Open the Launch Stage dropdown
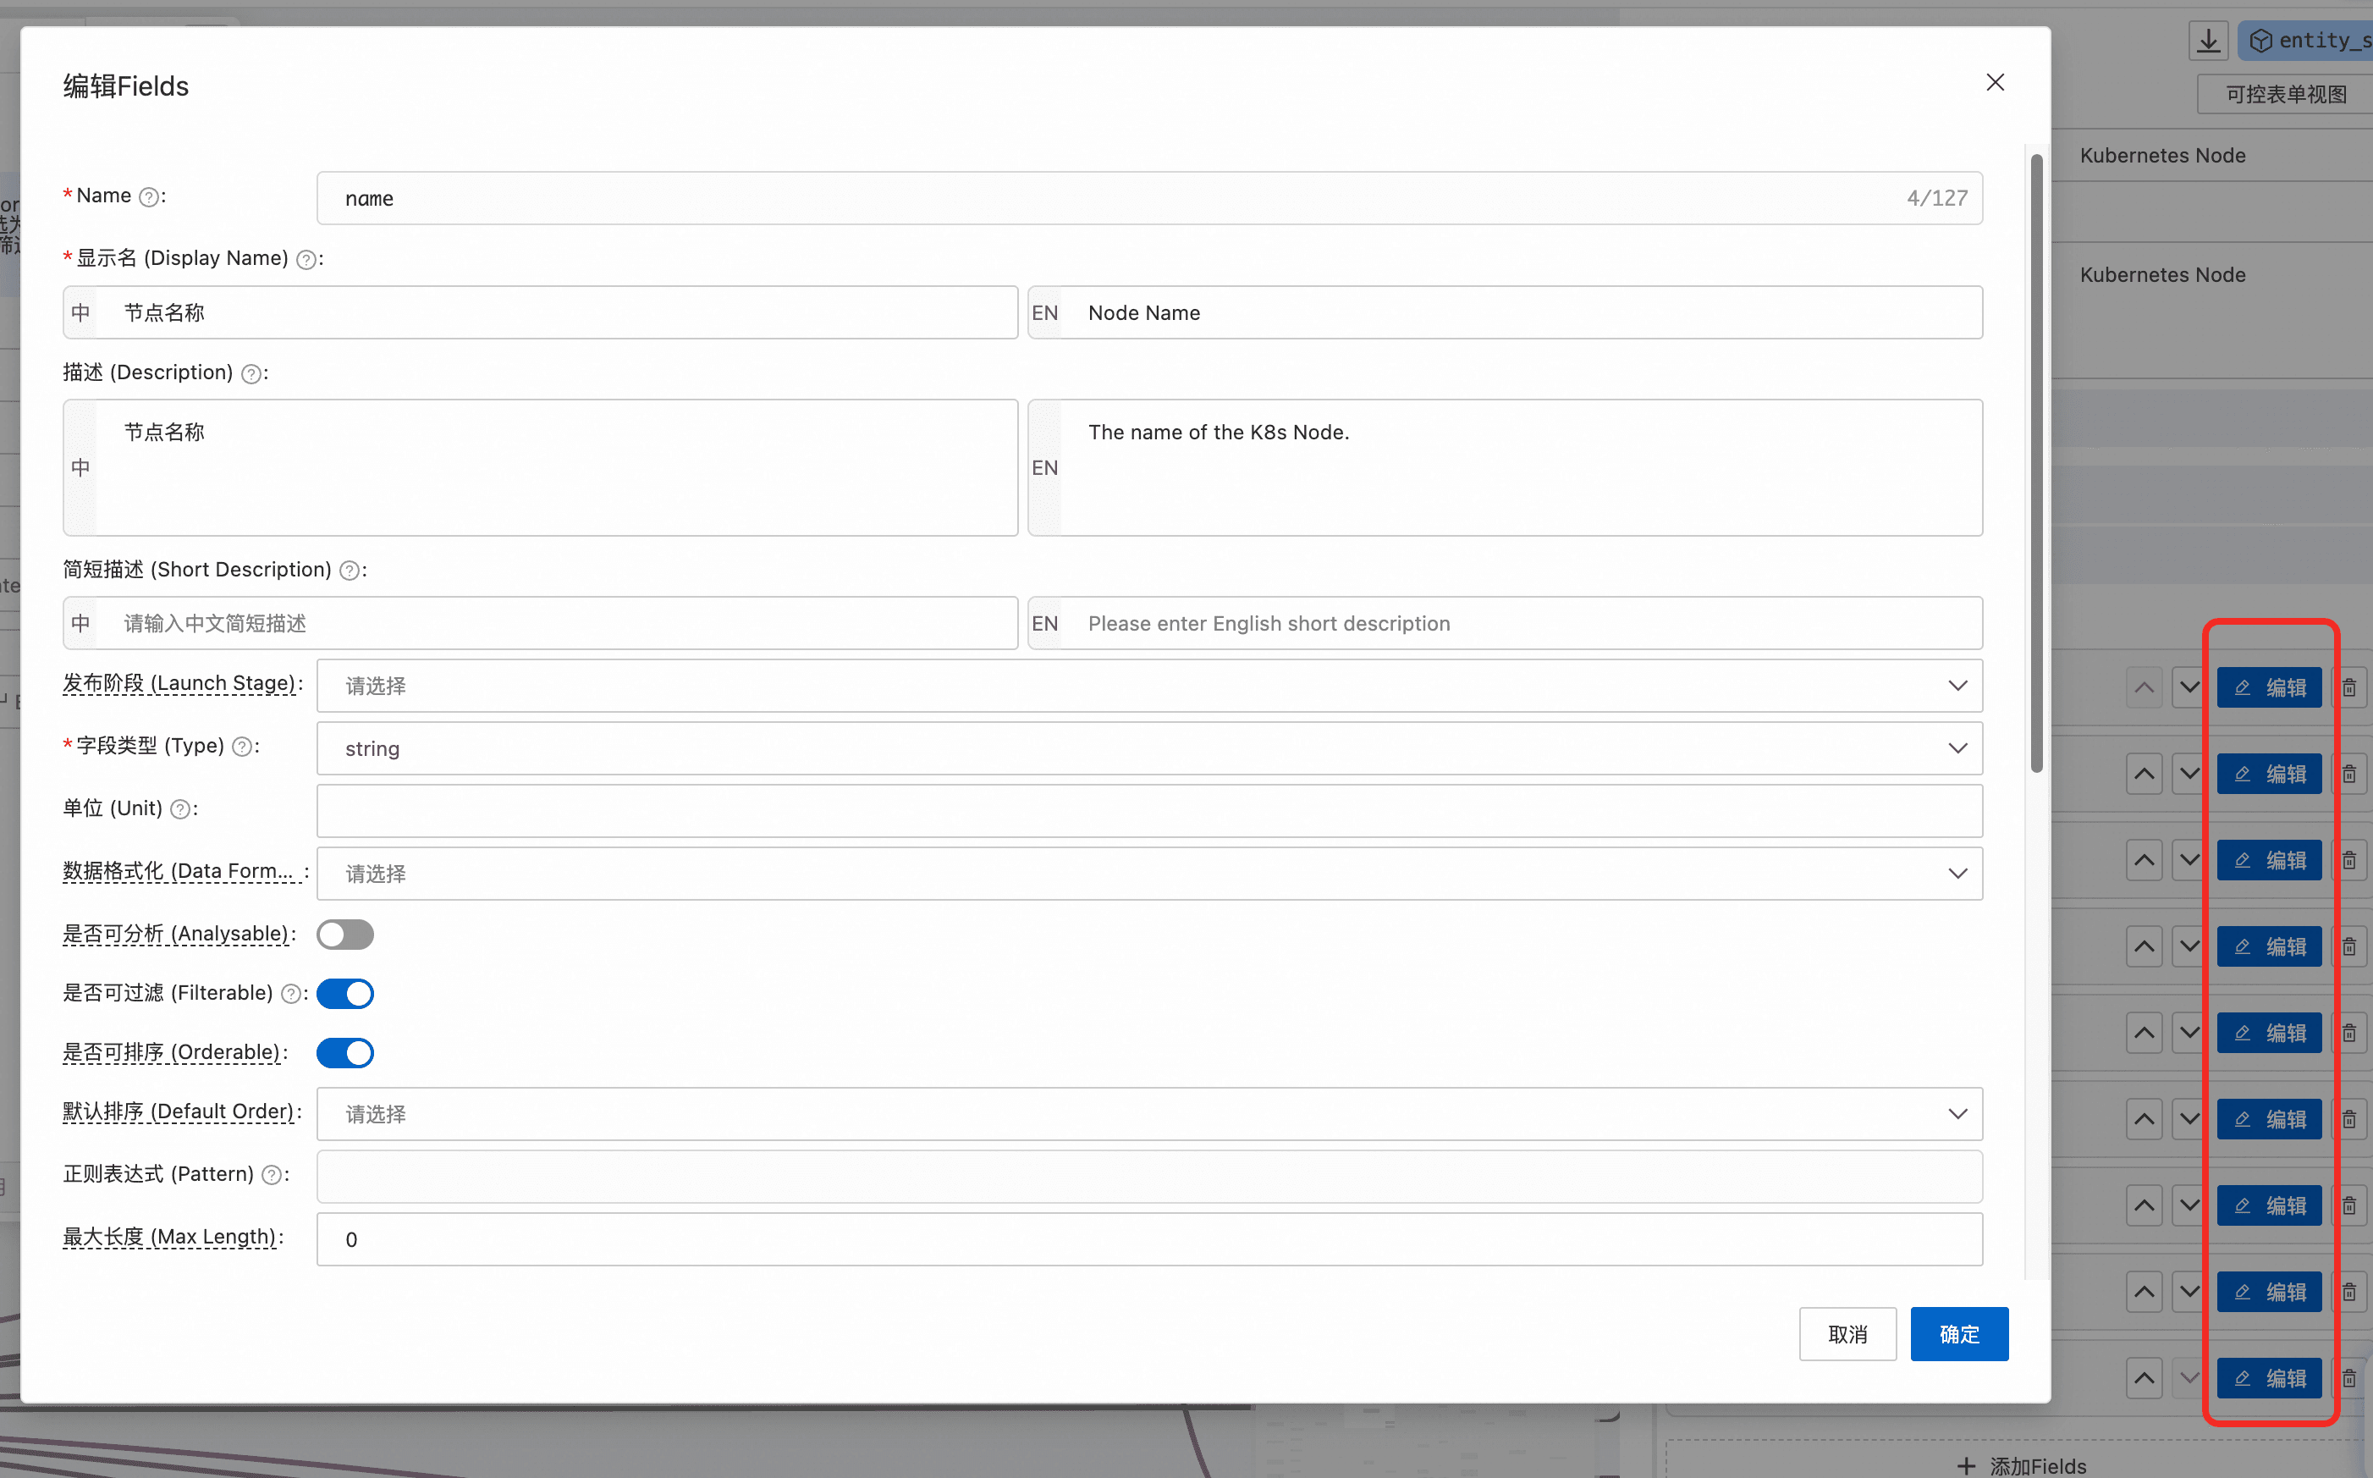Image resolution: width=2373 pixels, height=1478 pixels. pyautogui.click(x=1149, y=685)
